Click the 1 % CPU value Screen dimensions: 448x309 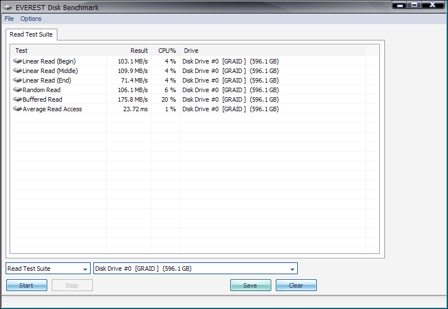tap(171, 109)
